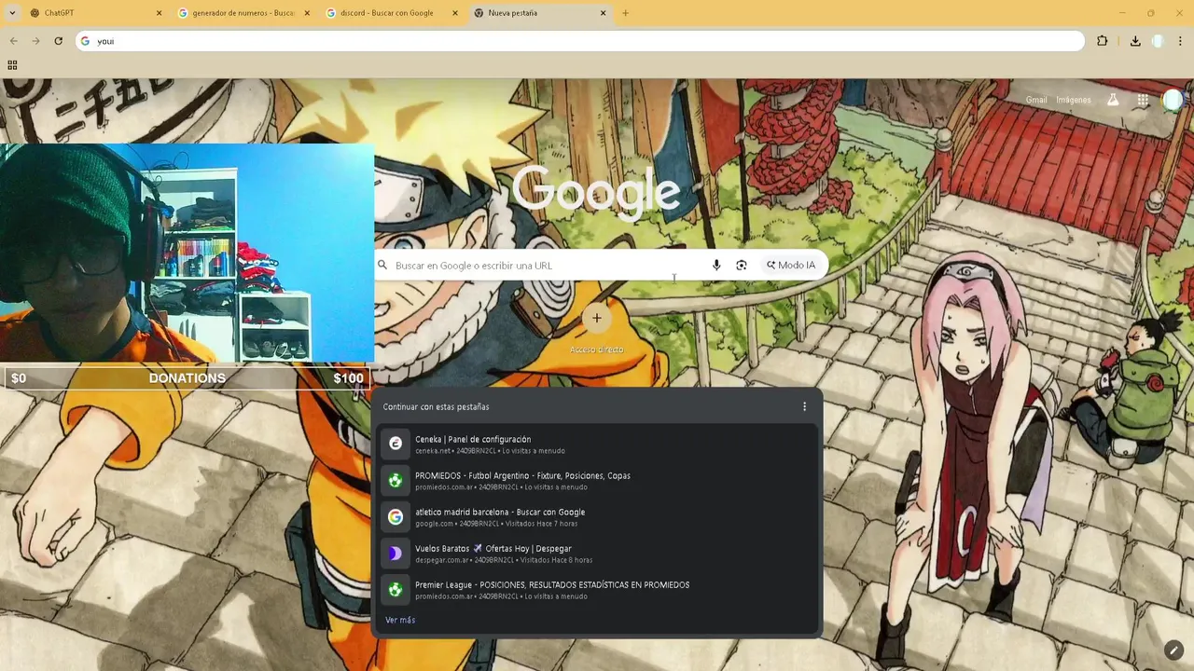Viewport: 1194px width, 671px height.
Task: Open Vuelos Baratos Despegar entry
Action: [598, 554]
